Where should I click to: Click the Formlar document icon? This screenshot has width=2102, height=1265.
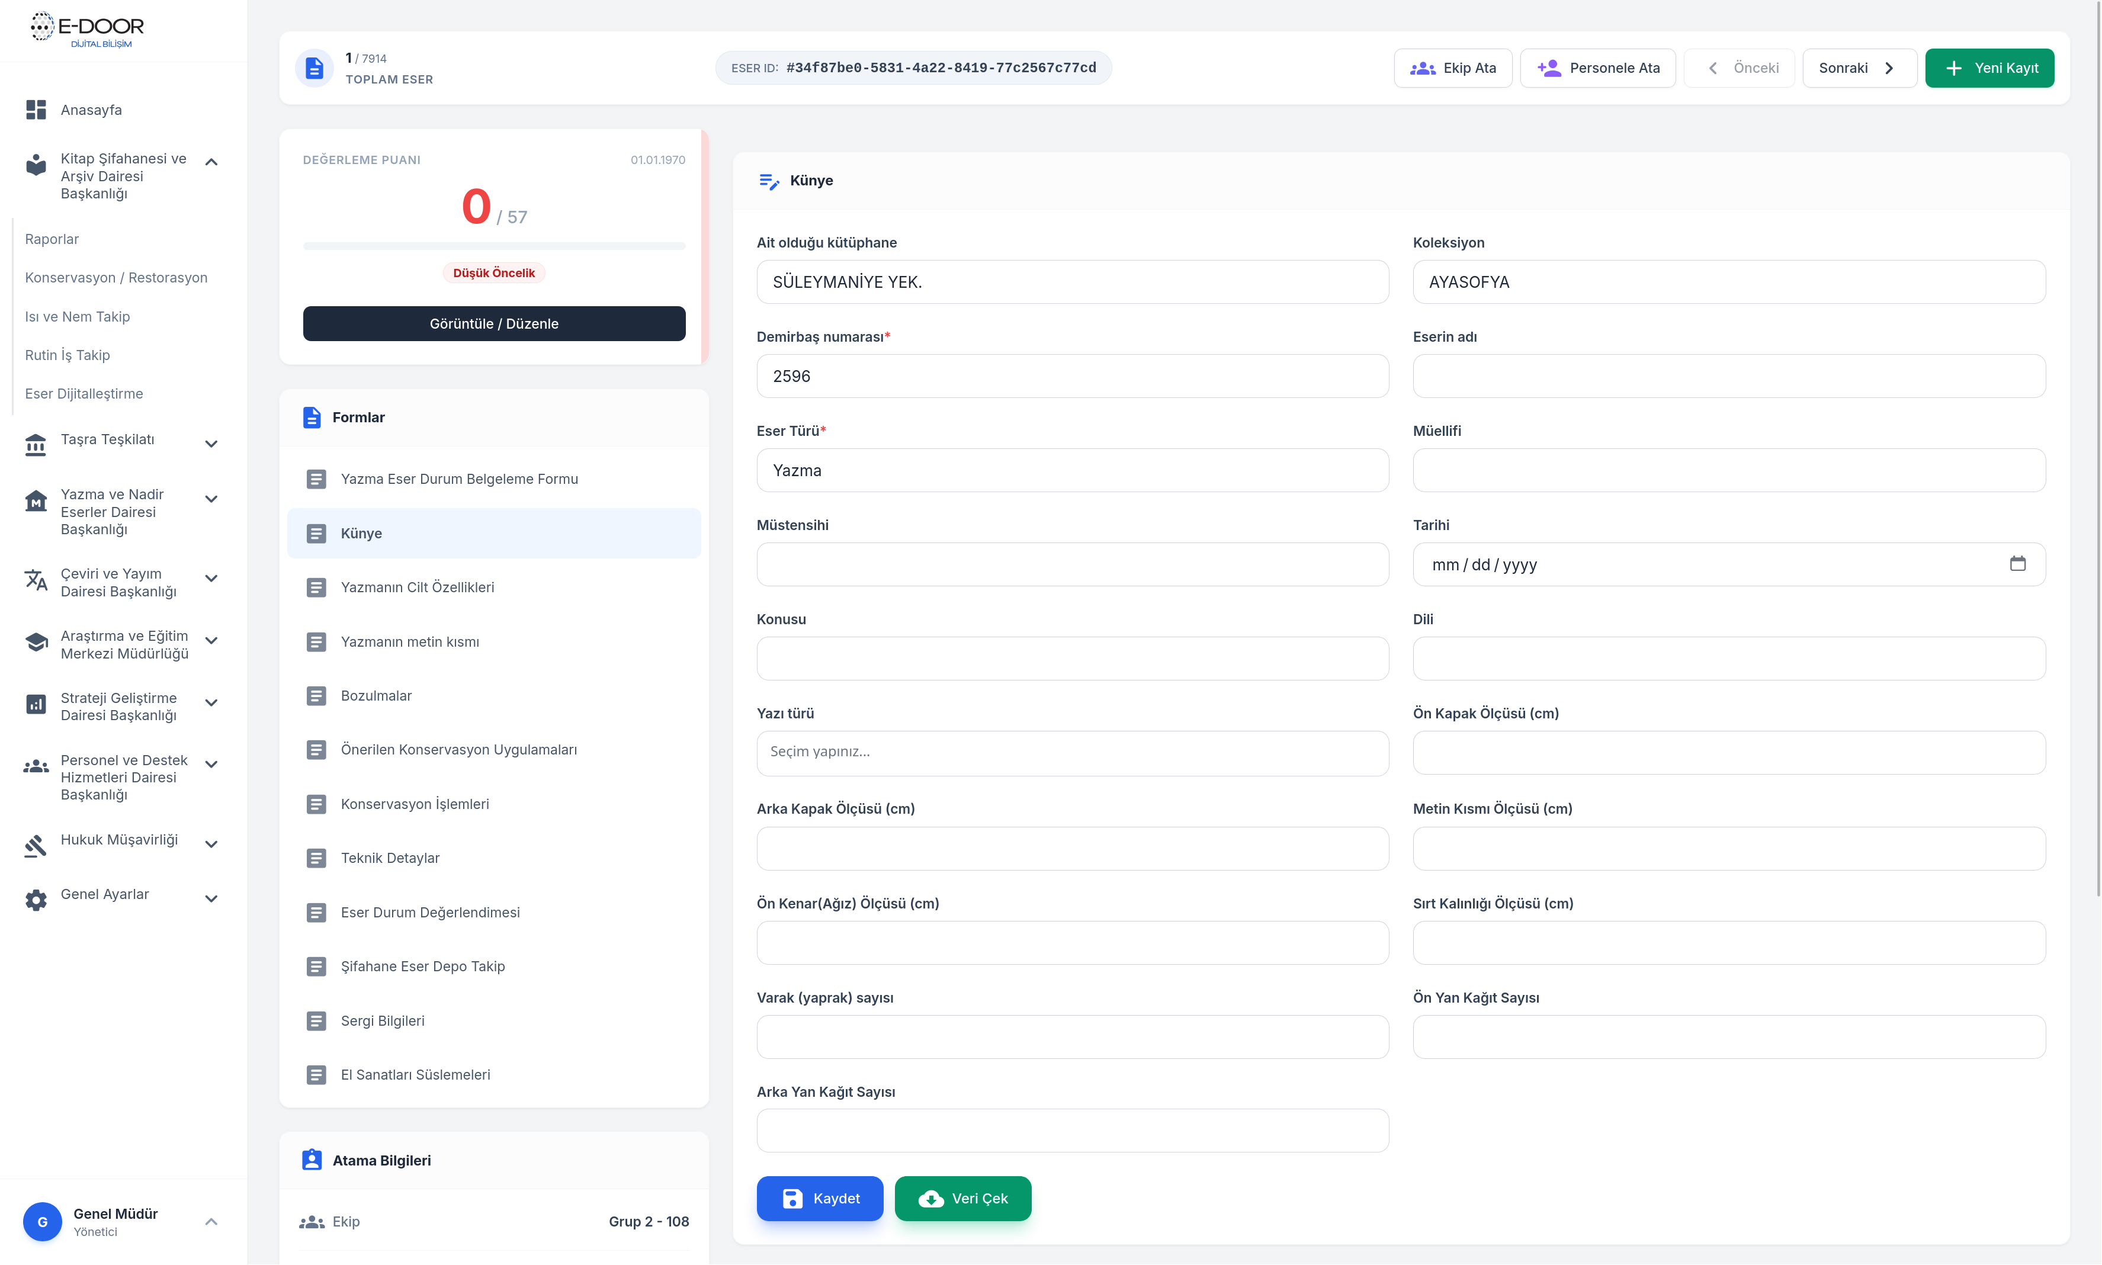pos(312,417)
